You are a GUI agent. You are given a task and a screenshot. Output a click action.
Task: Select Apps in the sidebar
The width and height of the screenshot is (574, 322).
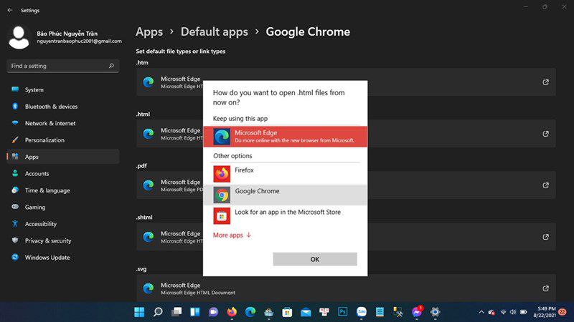pos(63,157)
